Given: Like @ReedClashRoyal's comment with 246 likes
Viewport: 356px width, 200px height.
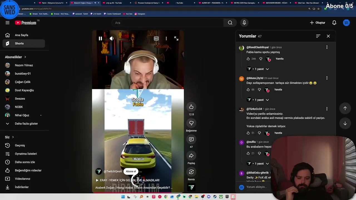Looking at the screenshot, I should (x=248, y=59).
